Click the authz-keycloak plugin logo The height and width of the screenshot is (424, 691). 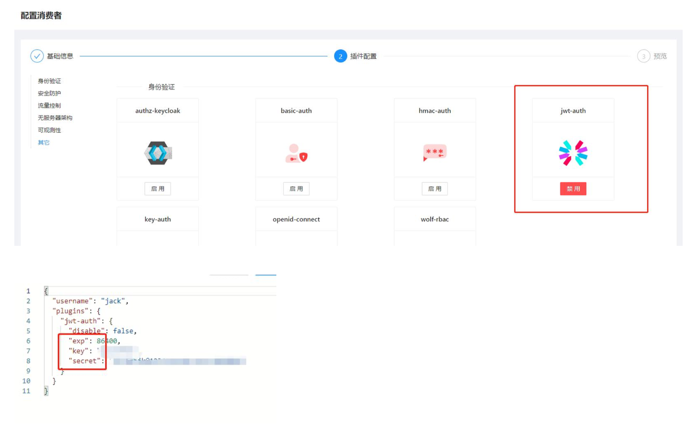[x=158, y=153]
